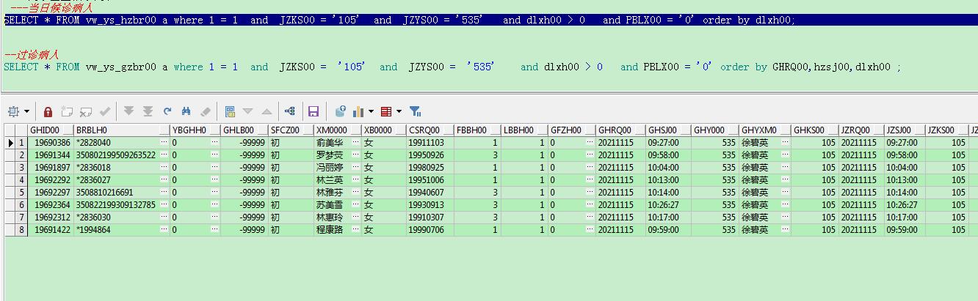
Task: Click the delete record icon
Action: pos(86,111)
